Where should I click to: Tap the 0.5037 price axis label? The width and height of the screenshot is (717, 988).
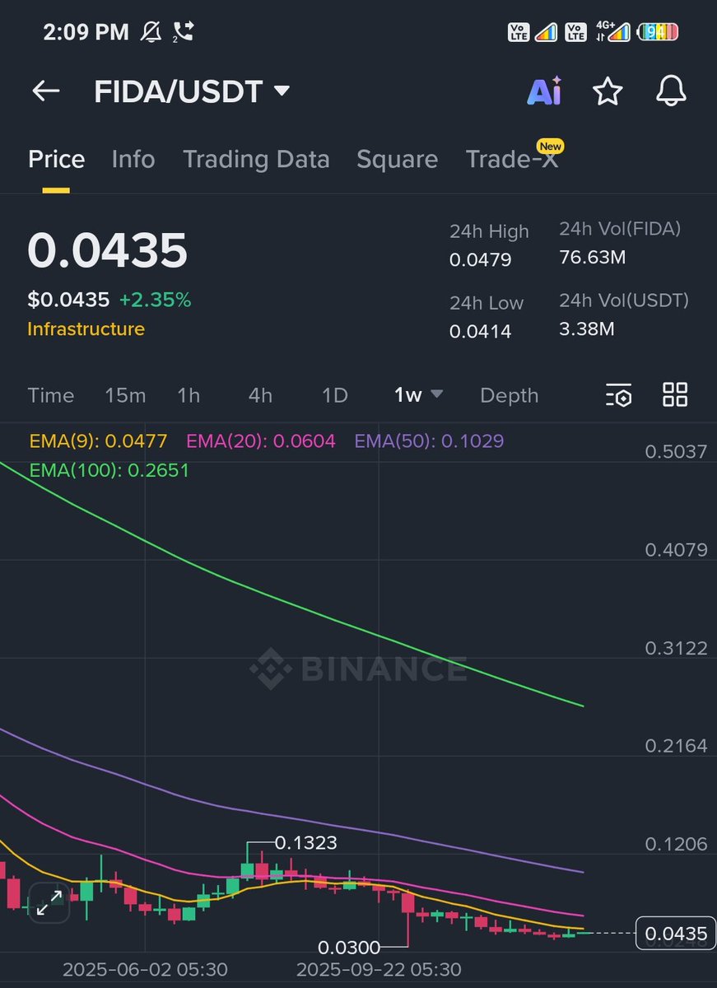pos(676,452)
